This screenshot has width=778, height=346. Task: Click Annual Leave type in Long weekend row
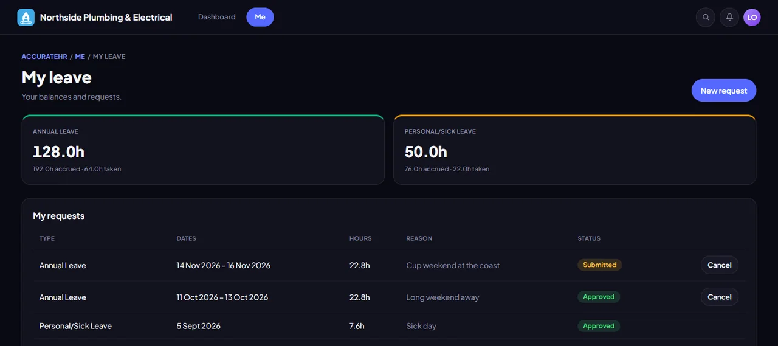click(x=63, y=297)
